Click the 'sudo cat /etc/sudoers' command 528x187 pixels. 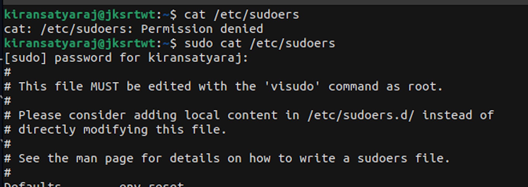260,43
